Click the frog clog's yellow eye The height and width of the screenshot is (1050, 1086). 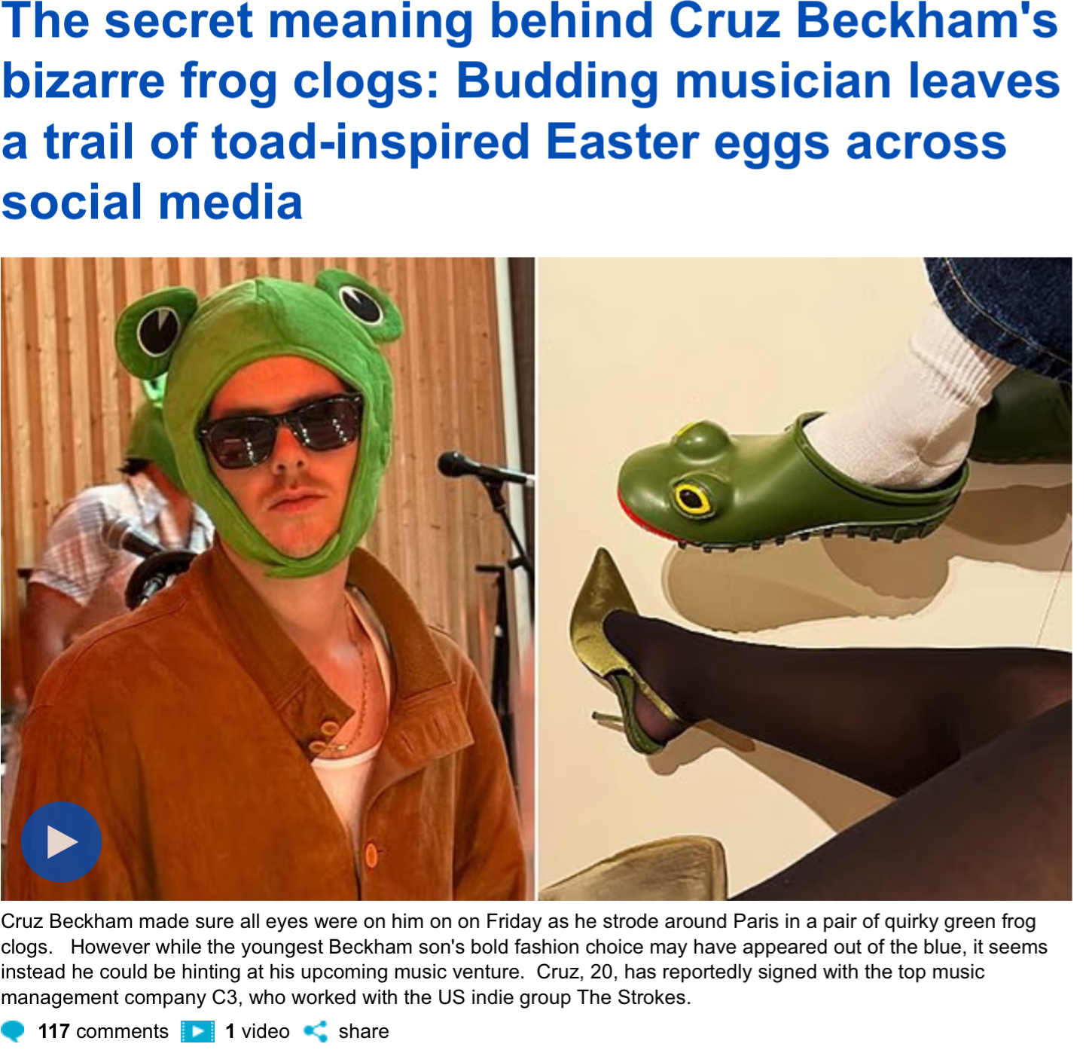coord(691,499)
